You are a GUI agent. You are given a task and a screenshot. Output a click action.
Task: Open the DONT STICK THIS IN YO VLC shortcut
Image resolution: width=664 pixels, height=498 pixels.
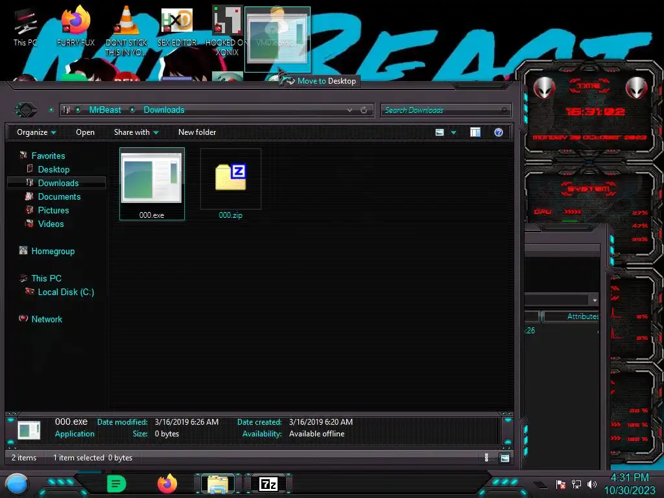click(126, 31)
